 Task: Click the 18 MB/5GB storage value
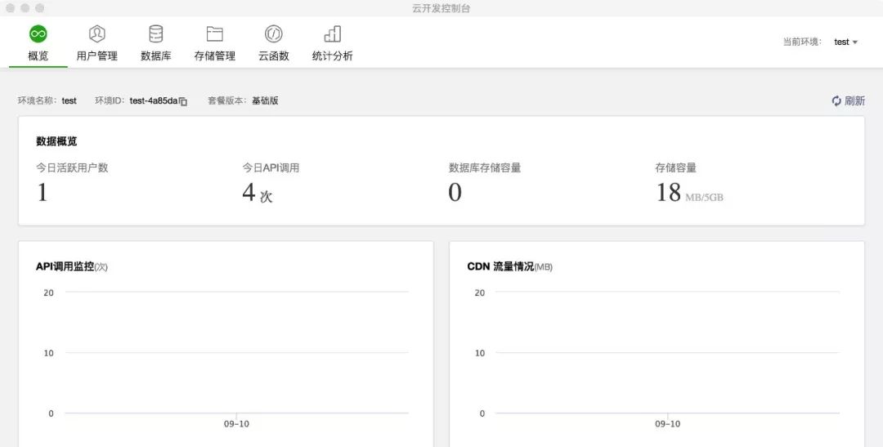click(689, 193)
